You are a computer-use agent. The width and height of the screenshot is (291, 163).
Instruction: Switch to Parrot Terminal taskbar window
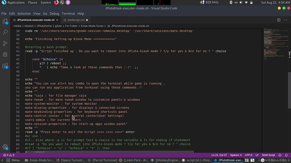102,160
